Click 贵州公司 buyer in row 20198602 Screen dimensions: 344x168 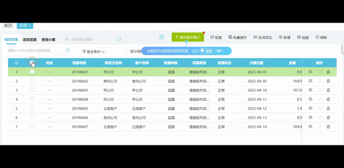point(110,81)
